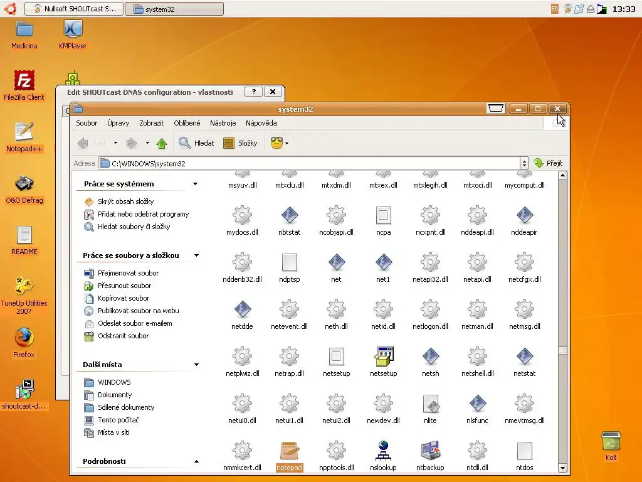Viewport: 642px width, 482px height.
Task: Select the netstat file icon
Action: 525,356
